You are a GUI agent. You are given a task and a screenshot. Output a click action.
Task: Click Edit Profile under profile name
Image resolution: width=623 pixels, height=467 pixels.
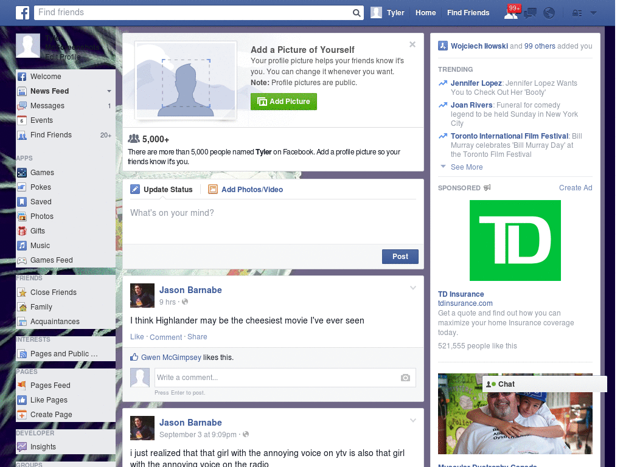tap(63, 57)
